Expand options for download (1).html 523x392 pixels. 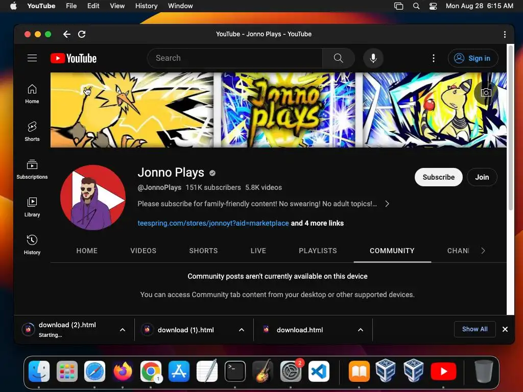pos(242,330)
